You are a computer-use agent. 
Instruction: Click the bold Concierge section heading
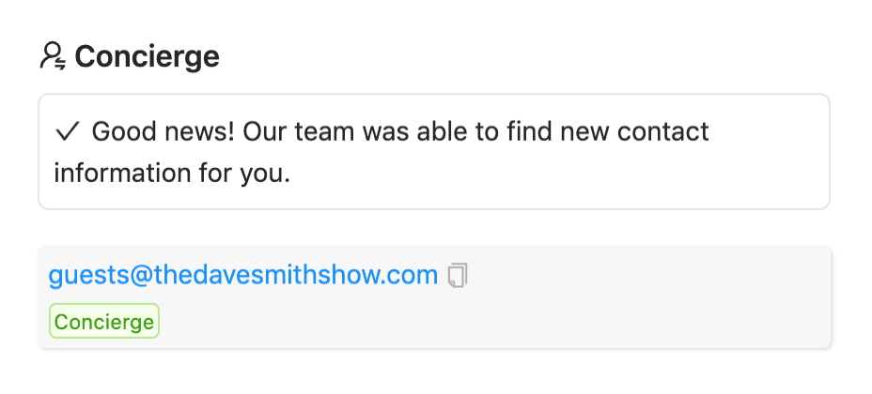click(x=147, y=56)
